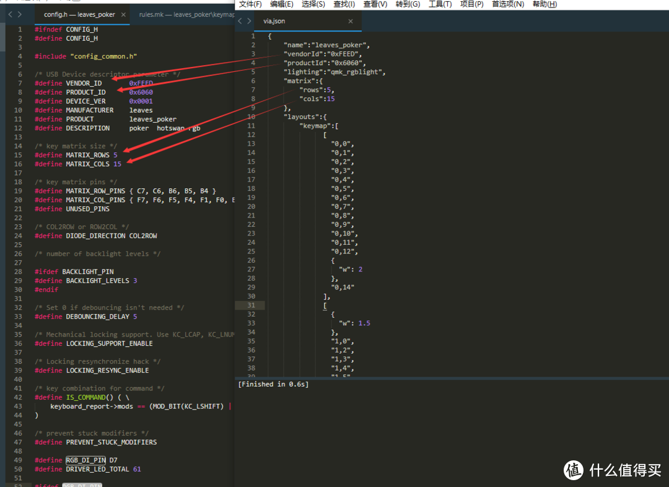Click the PREVENT_STUCK_MODIFIERS line

[x=95, y=442]
